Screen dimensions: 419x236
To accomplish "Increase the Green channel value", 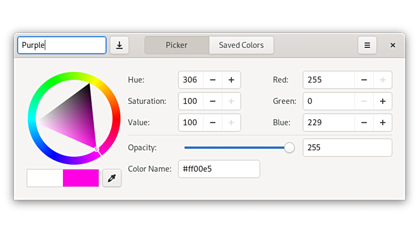I will pyautogui.click(x=383, y=101).
